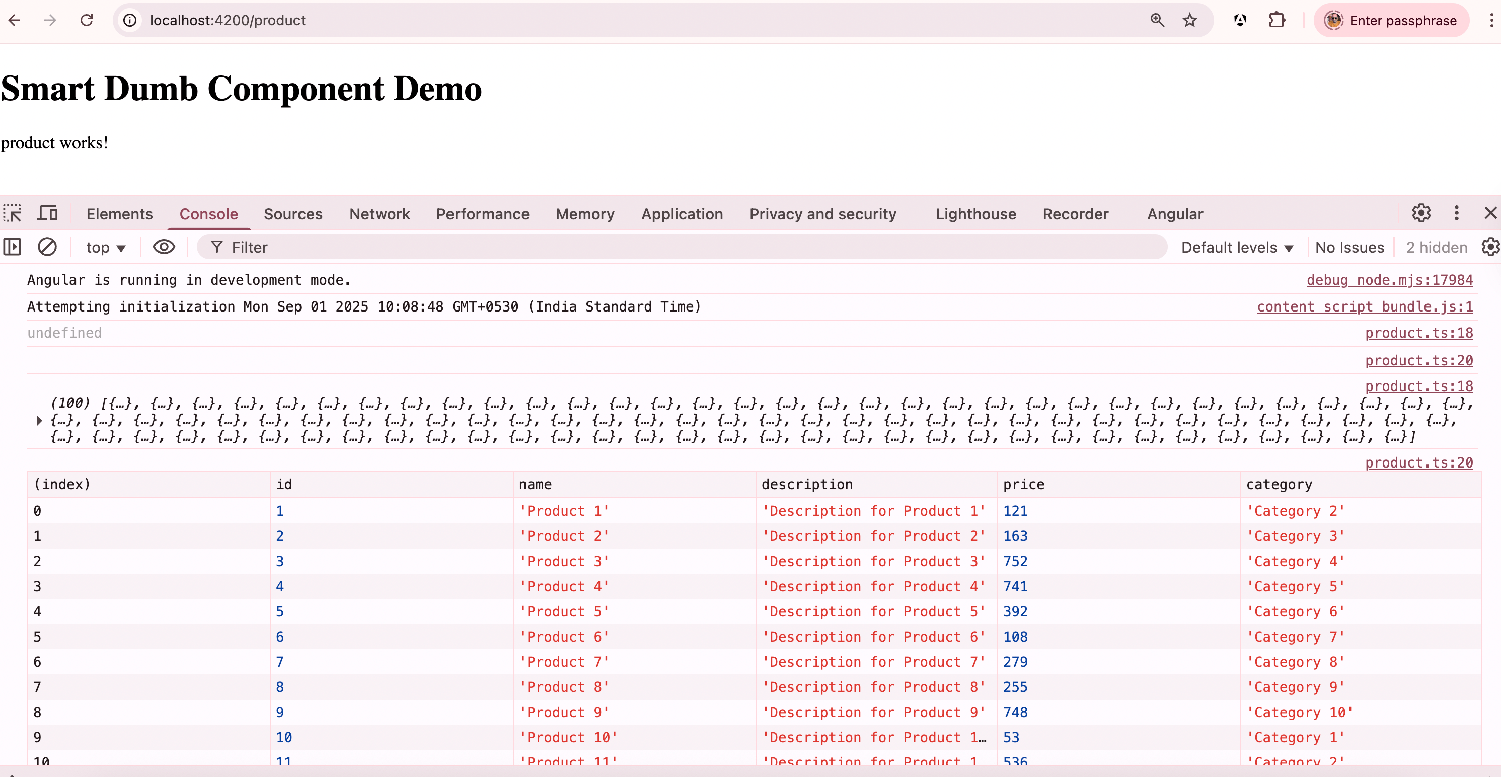Open the top execution context dropdown
Screen dimensions: 1501x777
105,247
